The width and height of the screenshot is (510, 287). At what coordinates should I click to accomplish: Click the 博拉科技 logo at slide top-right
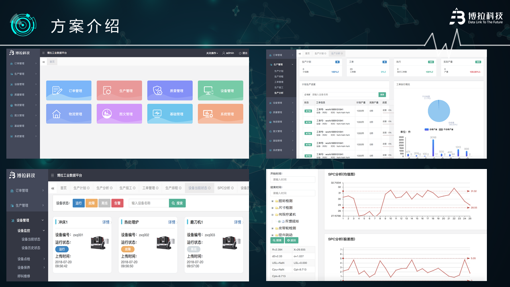pos(476,17)
